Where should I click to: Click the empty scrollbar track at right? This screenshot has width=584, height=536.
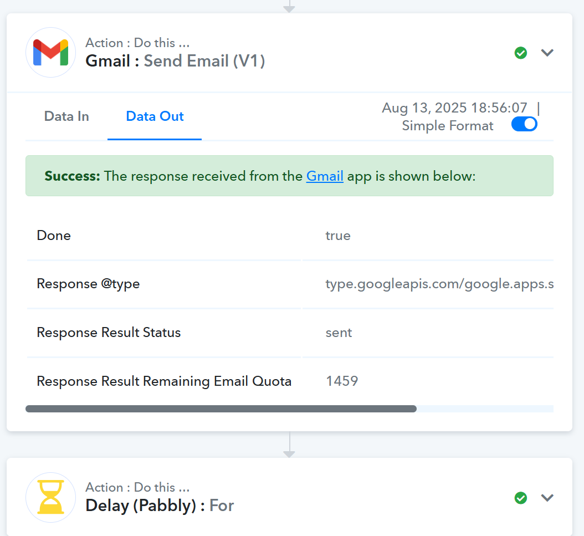click(x=485, y=409)
